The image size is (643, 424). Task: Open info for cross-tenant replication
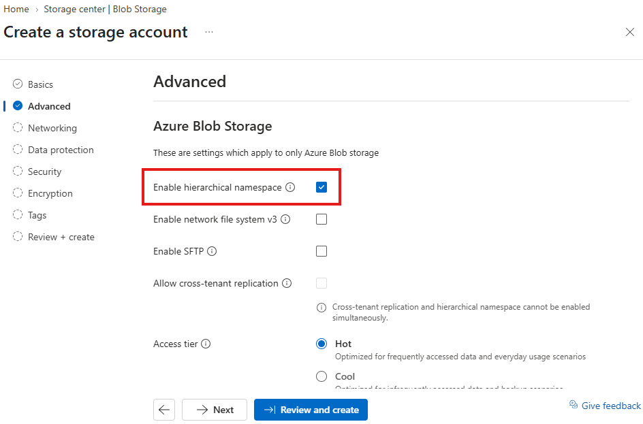287,283
